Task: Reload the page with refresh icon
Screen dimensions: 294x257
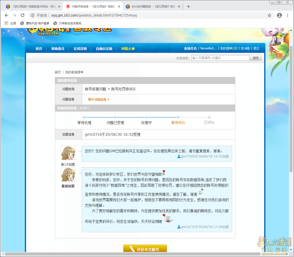Action: [23, 15]
